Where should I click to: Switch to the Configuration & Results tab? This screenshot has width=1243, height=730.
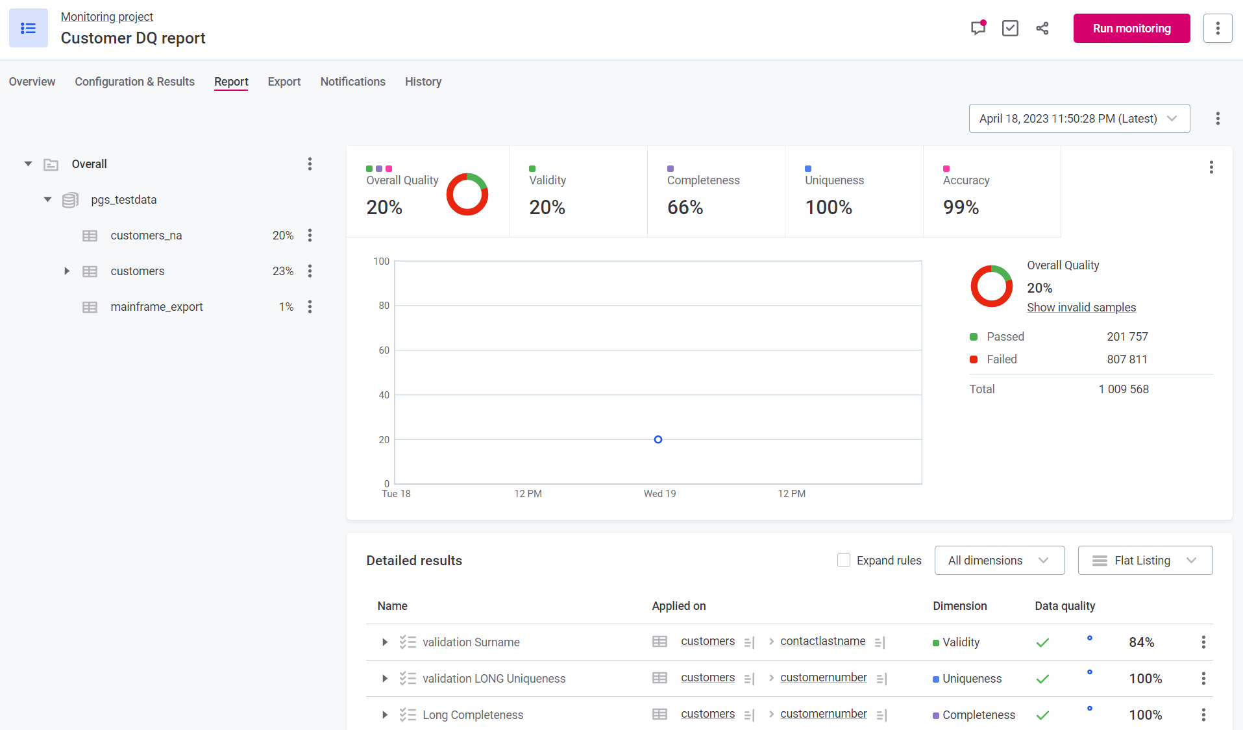click(x=134, y=82)
